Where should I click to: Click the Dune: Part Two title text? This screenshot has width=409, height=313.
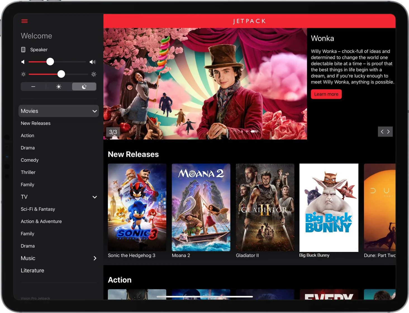pyautogui.click(x=380, y=256)
